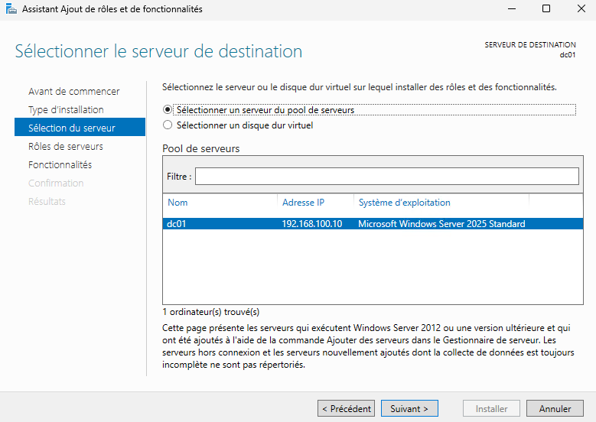The height and width of the screenshot is (422, 596).
Task: Sort servers by the Nom column header
Action: (x=177, y=203)
